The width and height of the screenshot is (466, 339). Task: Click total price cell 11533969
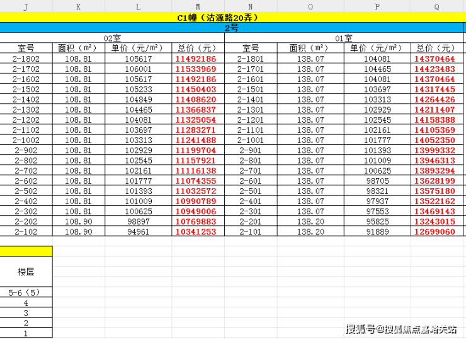(x=196, y=69)
